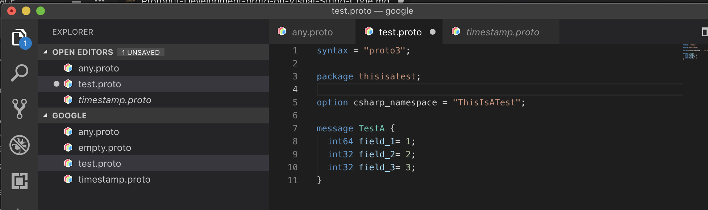Viewport: 708px width, 210px height.
Task: Open the Debug view icon
Action: coord(20,145)
